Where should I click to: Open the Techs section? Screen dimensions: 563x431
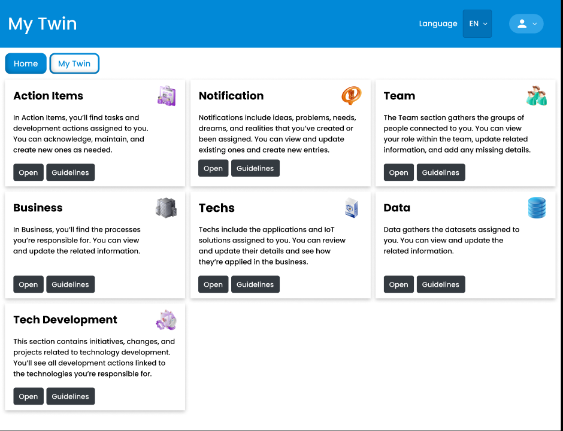(x=213, y=284)
